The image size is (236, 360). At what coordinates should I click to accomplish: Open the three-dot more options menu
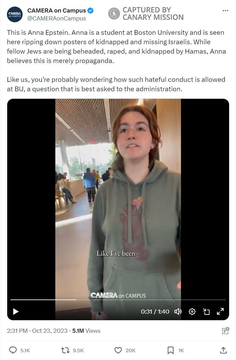225,11
